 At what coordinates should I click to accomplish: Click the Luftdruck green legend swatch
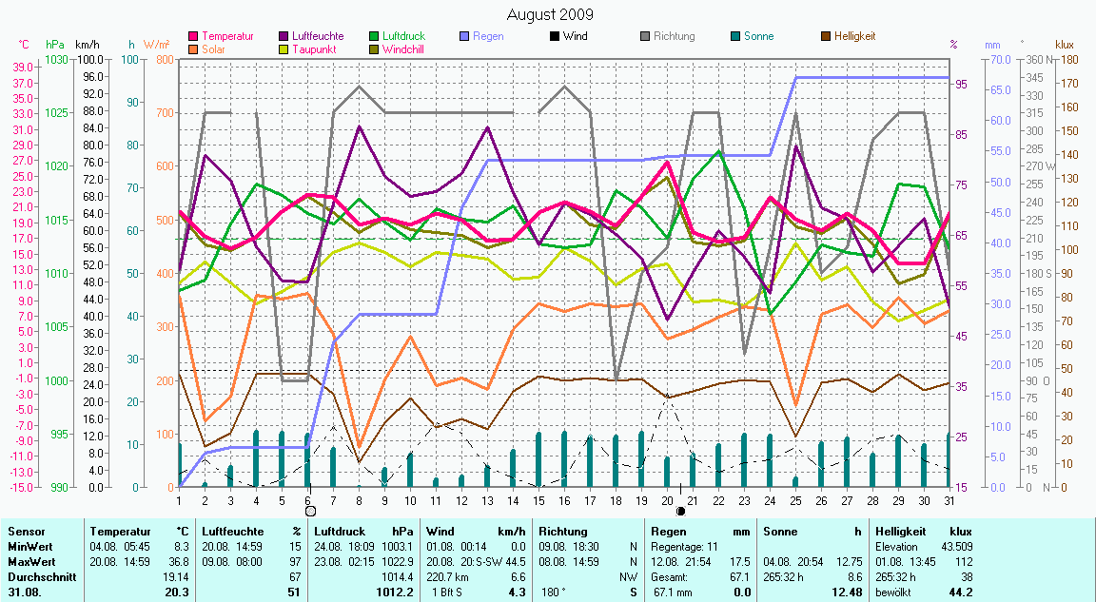coord(375,36)
